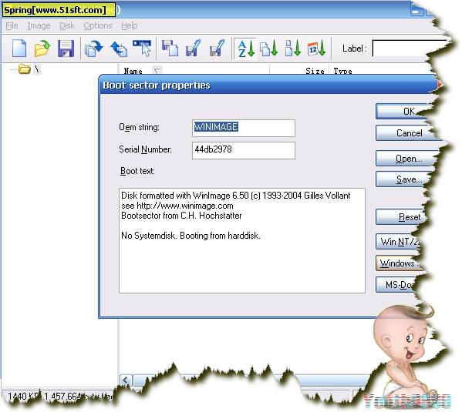
Task: Open an image file via folder icon
Action: tap(42, 49)
